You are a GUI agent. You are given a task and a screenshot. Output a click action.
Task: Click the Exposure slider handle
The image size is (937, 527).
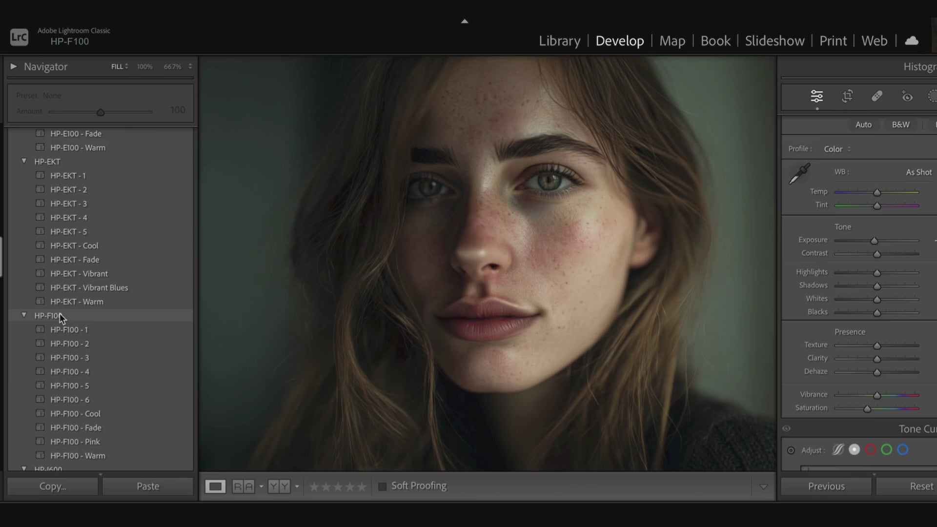[874, 241]
